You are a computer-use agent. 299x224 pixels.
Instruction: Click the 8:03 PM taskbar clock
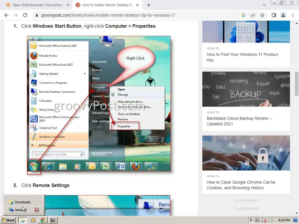pos(284,220)
